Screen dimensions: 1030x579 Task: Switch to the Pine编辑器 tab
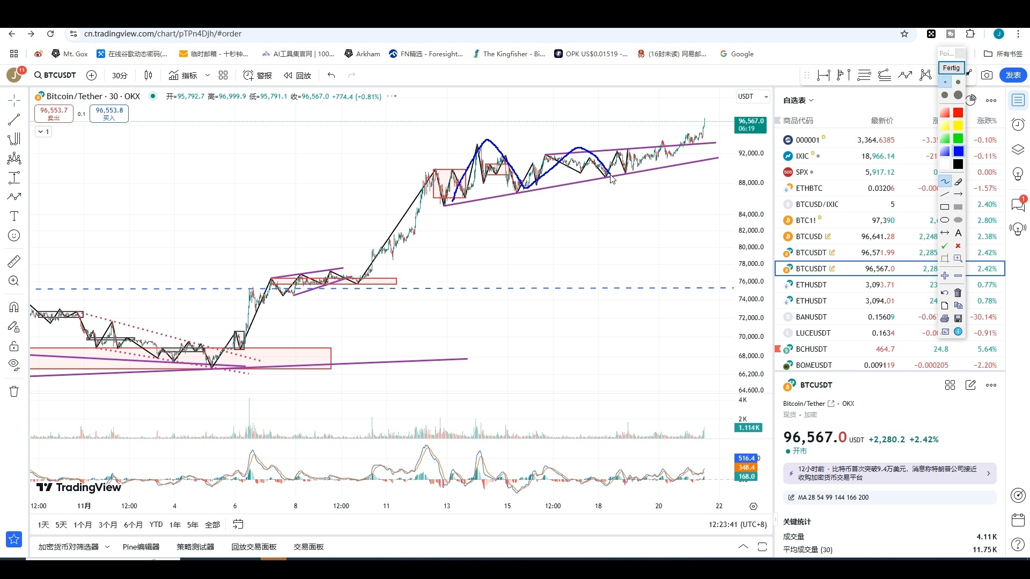pos(141,547)
